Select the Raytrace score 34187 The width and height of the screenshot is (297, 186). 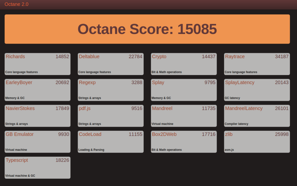coord(282,57)
